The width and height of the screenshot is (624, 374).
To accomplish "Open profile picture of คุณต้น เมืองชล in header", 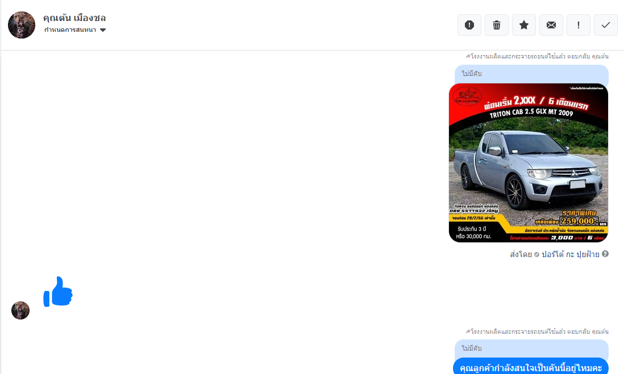I will pyautogui.click(x=22, y=25).
